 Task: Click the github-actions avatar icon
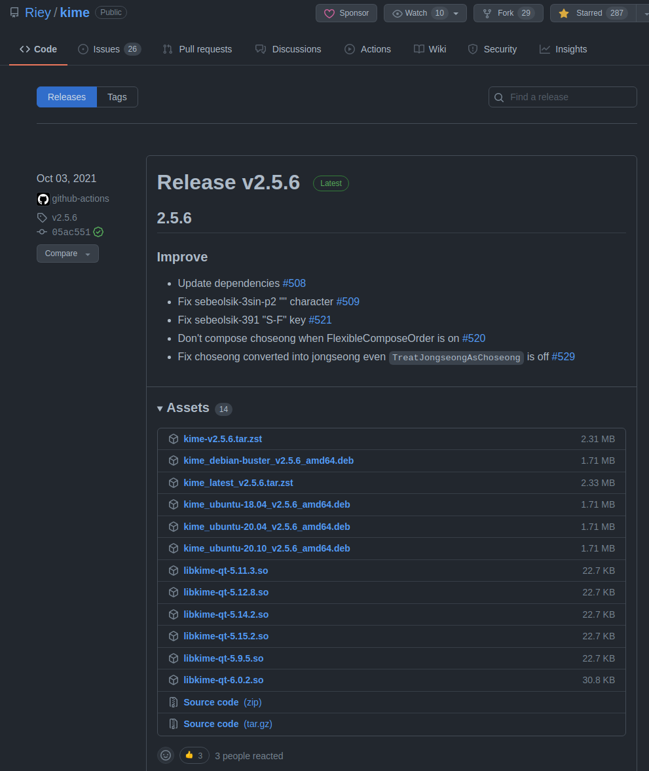click(43, 199)
